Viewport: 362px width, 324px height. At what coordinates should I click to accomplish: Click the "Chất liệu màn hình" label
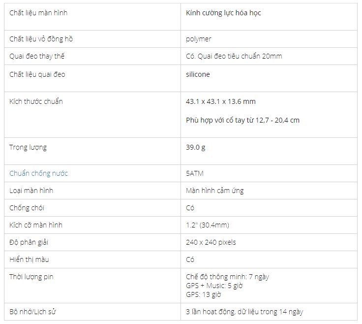click(38, 13)
